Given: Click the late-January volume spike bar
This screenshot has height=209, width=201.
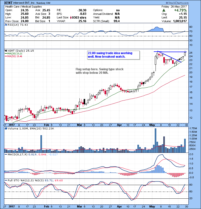Looking at the screenshot, I should click(x=41, y=144).
